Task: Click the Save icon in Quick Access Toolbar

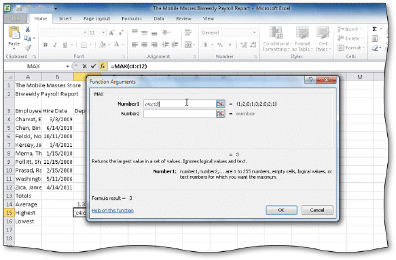Action: [x=19, y=8]
